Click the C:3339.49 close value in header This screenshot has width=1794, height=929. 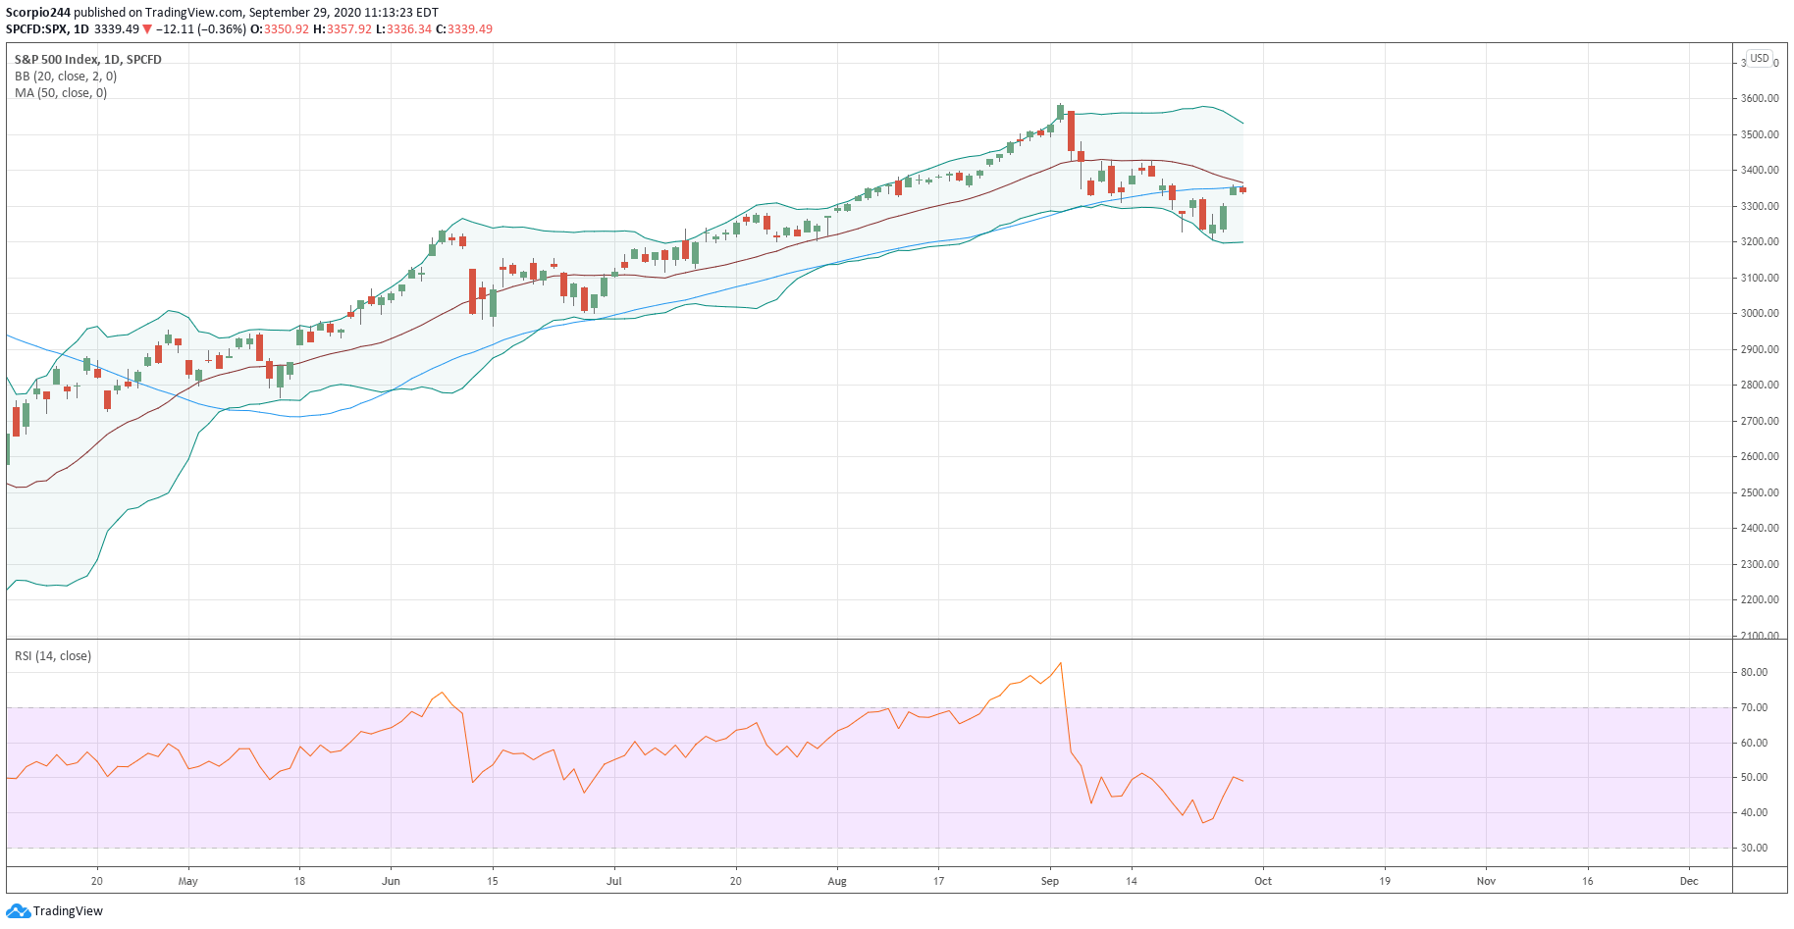(464, 29)
